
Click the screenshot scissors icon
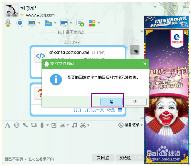click(83, 125)
